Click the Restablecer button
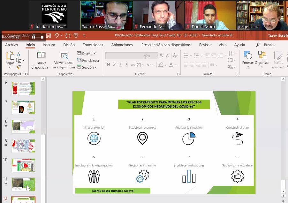The width and height of the screenshot is (288, 203). pos(88,60)
